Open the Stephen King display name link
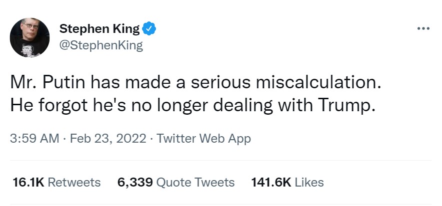Viewport: 442px width, 206px height. pyautogui.click(x=99, y=30)
